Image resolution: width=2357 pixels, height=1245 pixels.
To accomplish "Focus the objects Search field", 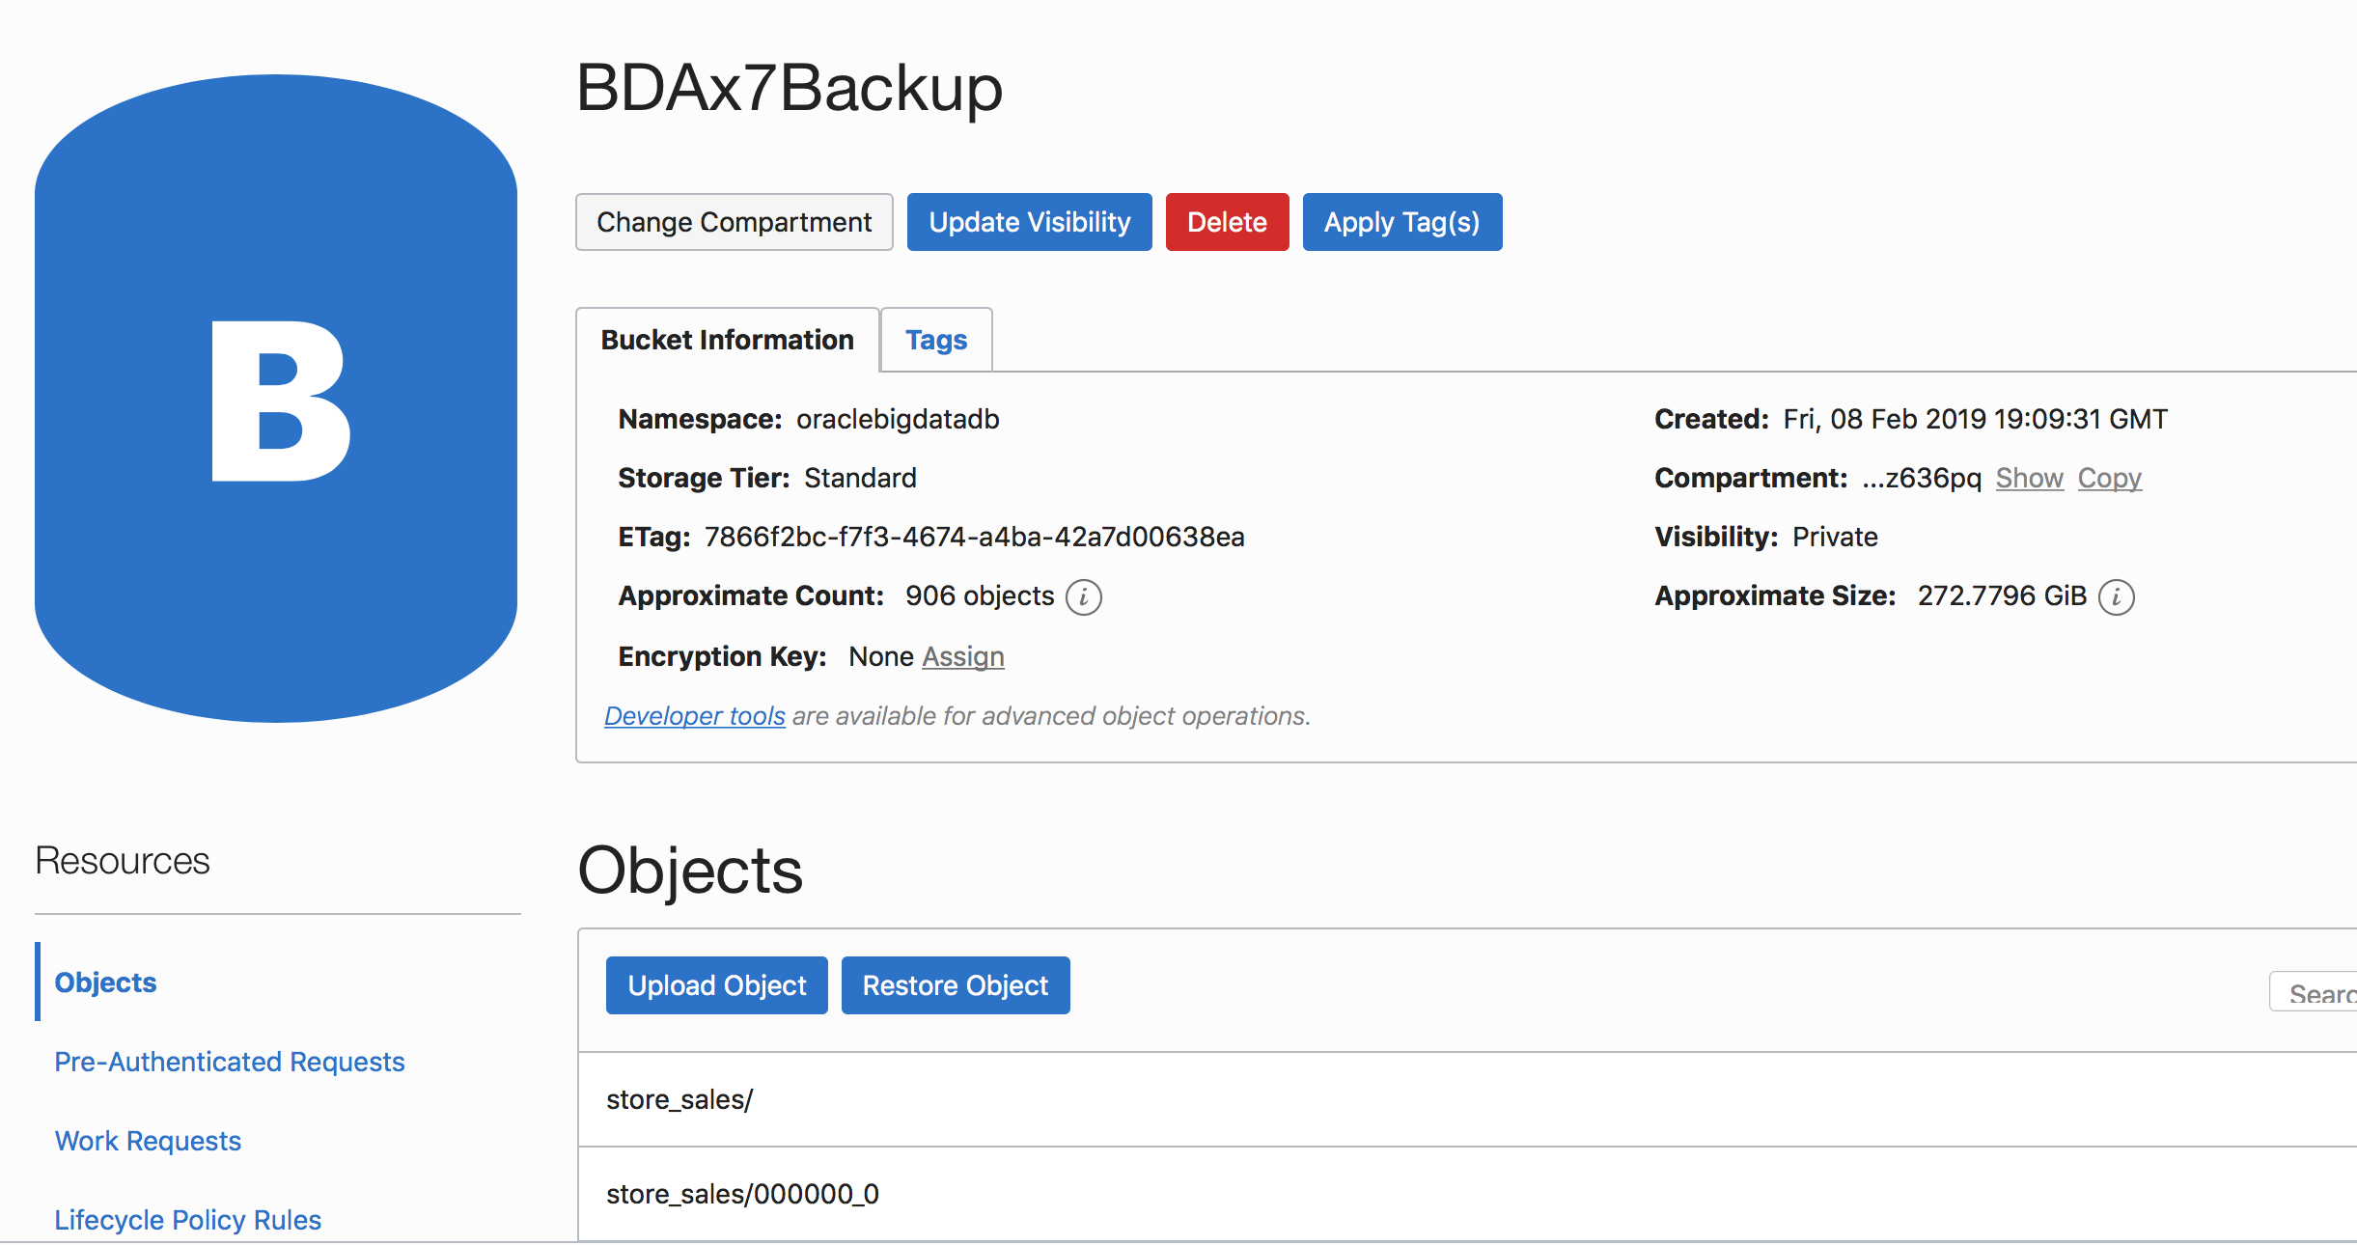I will tap(2316, 993).
